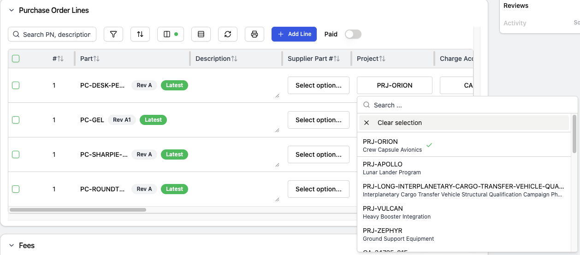Click the magnifier icon in the project search
Screen dimensions: 580x255
[367, 105]
